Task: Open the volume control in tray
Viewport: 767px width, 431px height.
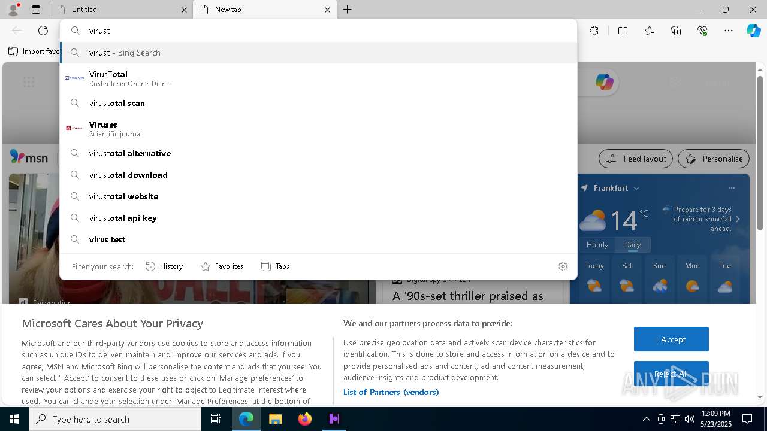Action: [x=690, y=419]
